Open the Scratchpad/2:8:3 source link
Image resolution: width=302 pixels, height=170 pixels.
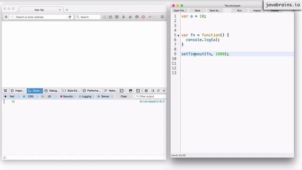152,102
